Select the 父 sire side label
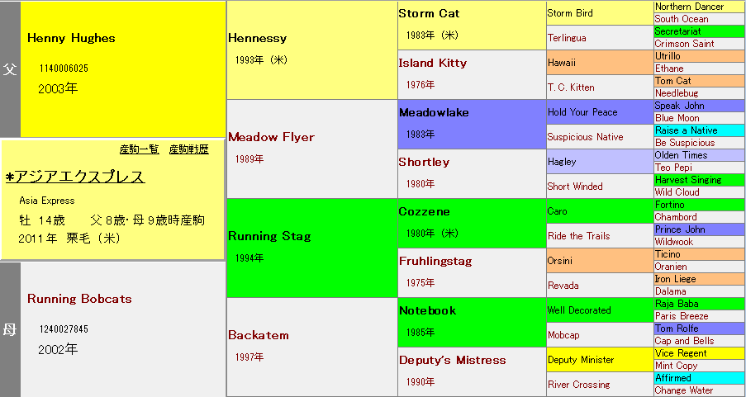This screenshot has height=397, width=746. [10, 69]
